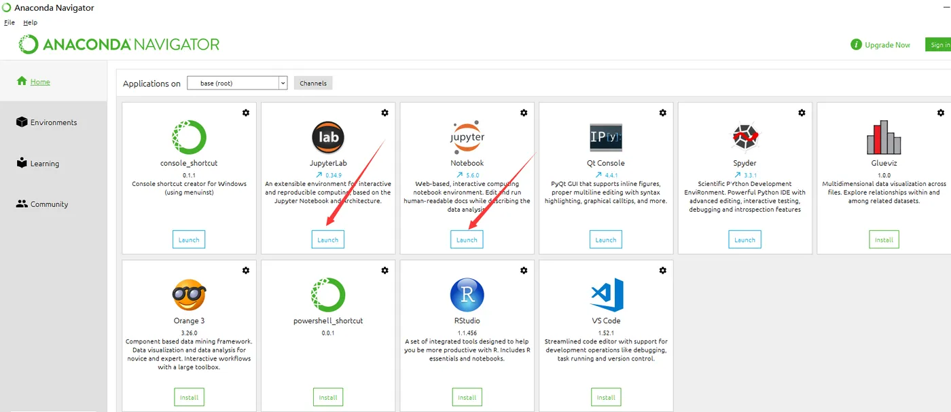Click VS Code version 1.52.1 text
Screen dimensions: 951x412
pos(606,333)
